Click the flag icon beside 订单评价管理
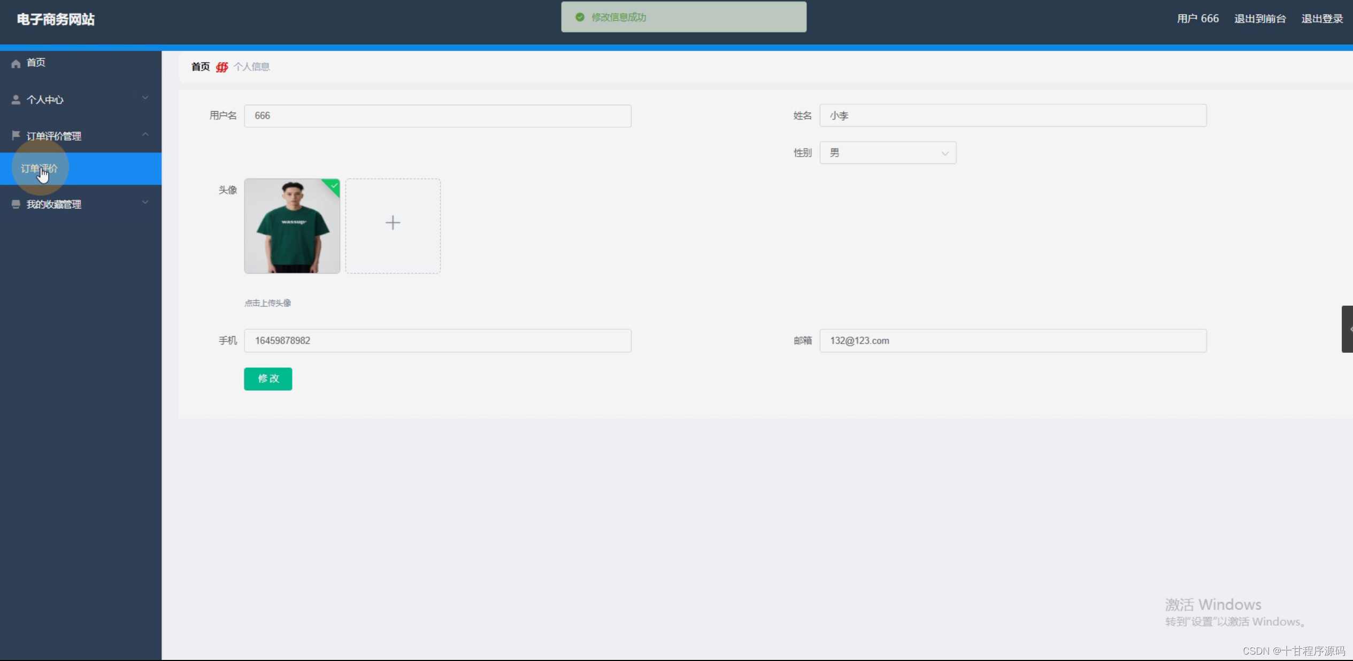Image resolution: width=1353 pixels, height=661 pixels. 16,135
